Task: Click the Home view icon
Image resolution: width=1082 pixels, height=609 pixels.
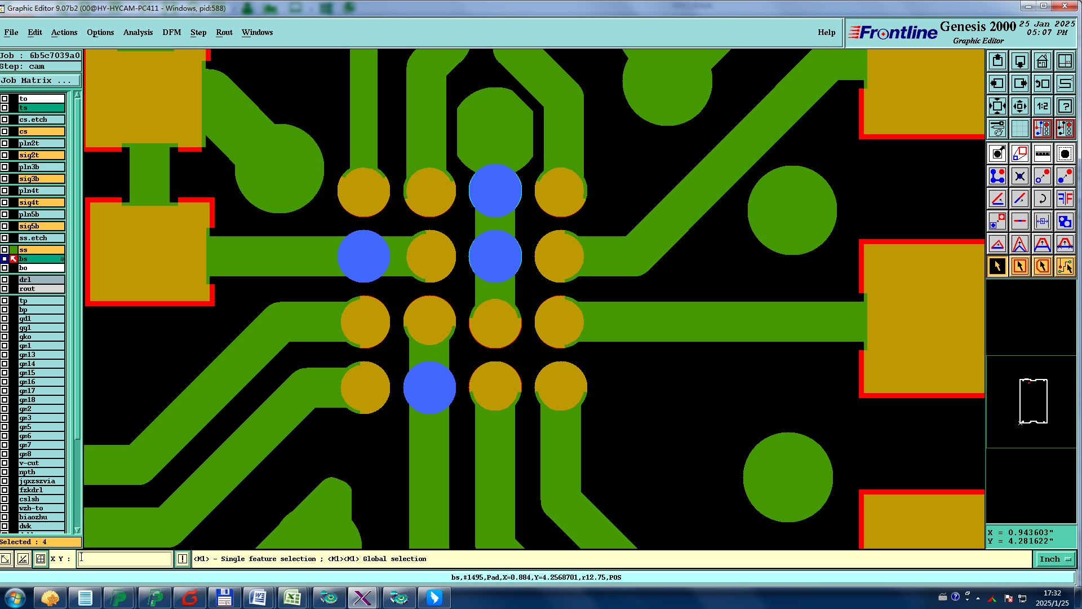Action: tap(1042, 61)
